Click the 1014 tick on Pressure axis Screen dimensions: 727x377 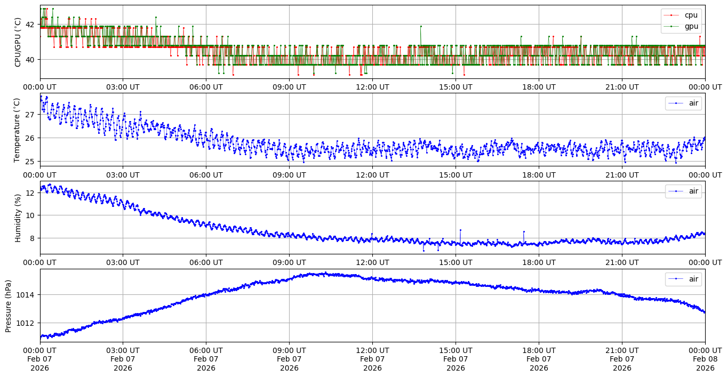(28, 295)
